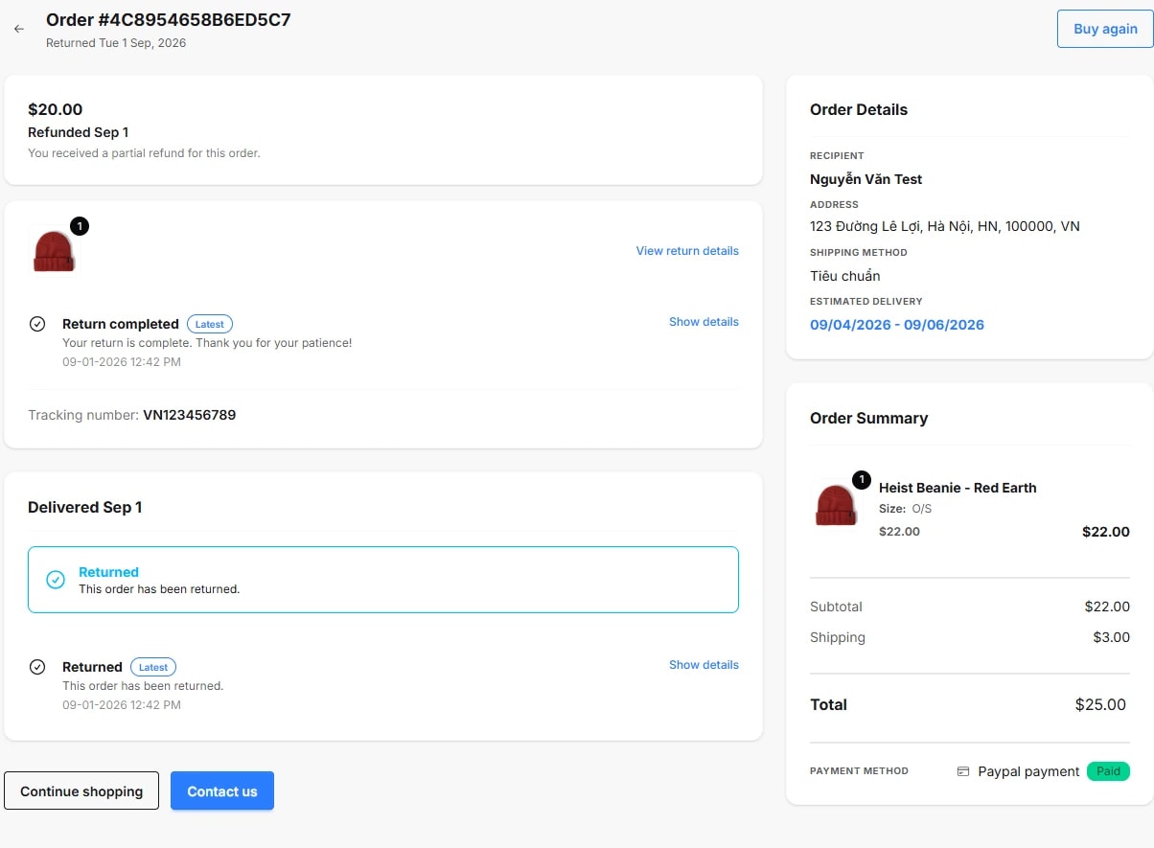Click the estimated delivery date range link
The image size is (1154, 848).
click(x=897, y=325)
